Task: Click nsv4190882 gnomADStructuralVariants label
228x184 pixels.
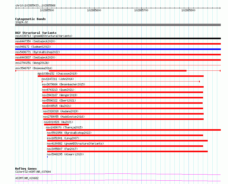Action: [x=76, y=144]
